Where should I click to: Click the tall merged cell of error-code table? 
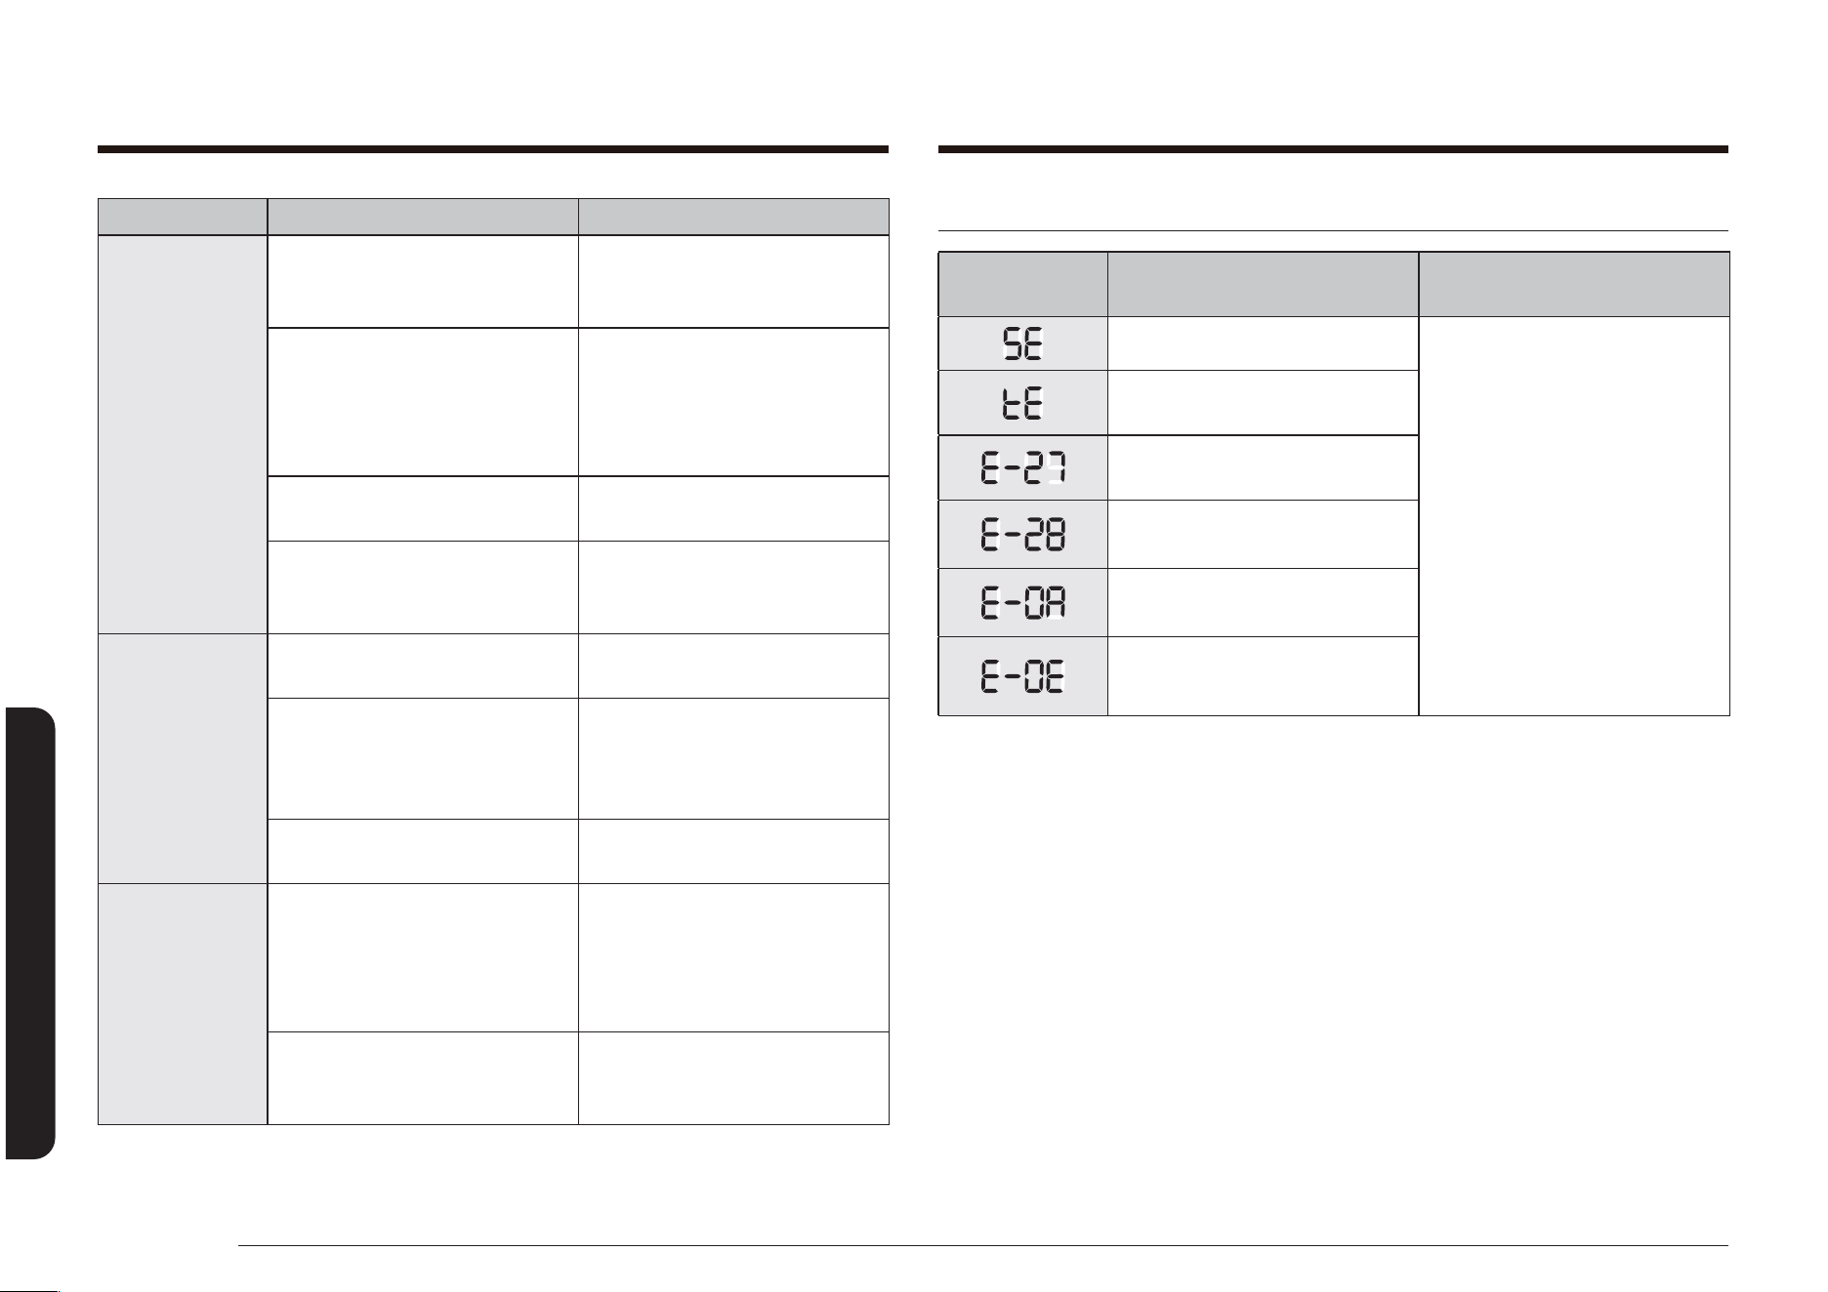(1573, 516)
